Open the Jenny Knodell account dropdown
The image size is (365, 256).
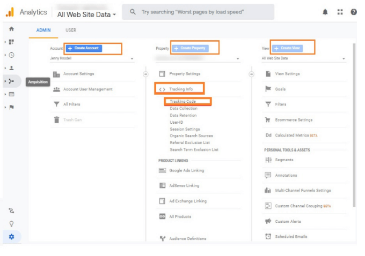(x=91, y=58)
